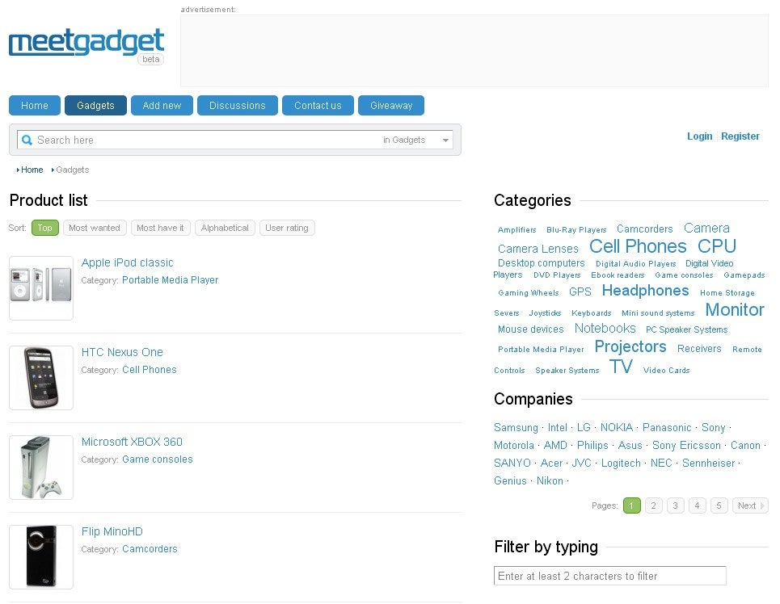Viewport: 780px width, 604px height.
Task: Go to companies page 2
Action: click(653, 505)
